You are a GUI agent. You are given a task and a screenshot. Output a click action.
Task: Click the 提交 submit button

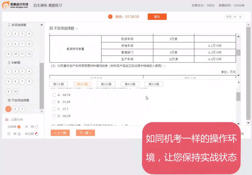point(157,17)
